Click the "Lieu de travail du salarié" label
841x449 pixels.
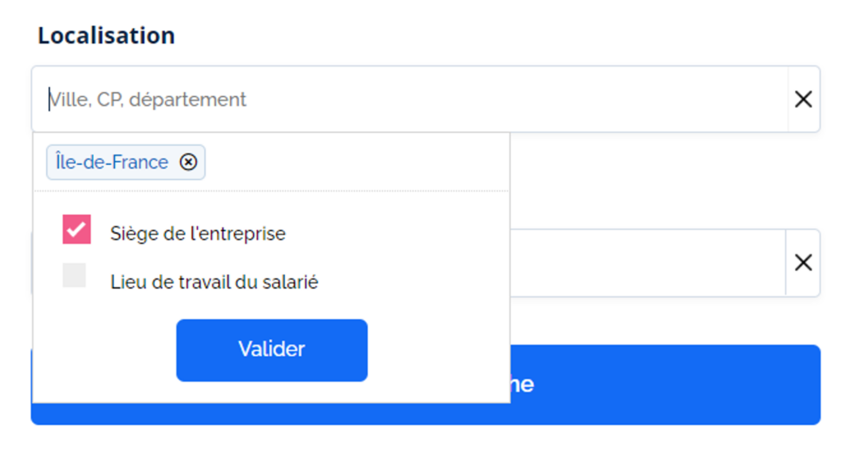coord(214,282)
